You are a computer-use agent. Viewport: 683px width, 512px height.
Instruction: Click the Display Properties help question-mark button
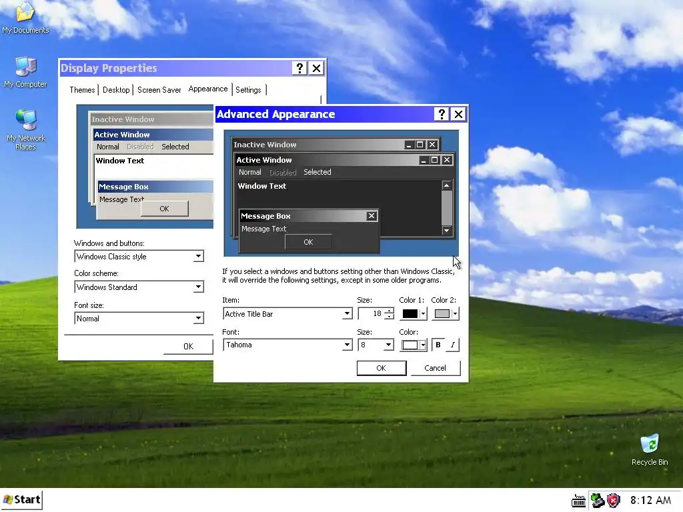[x=299, y=69]
